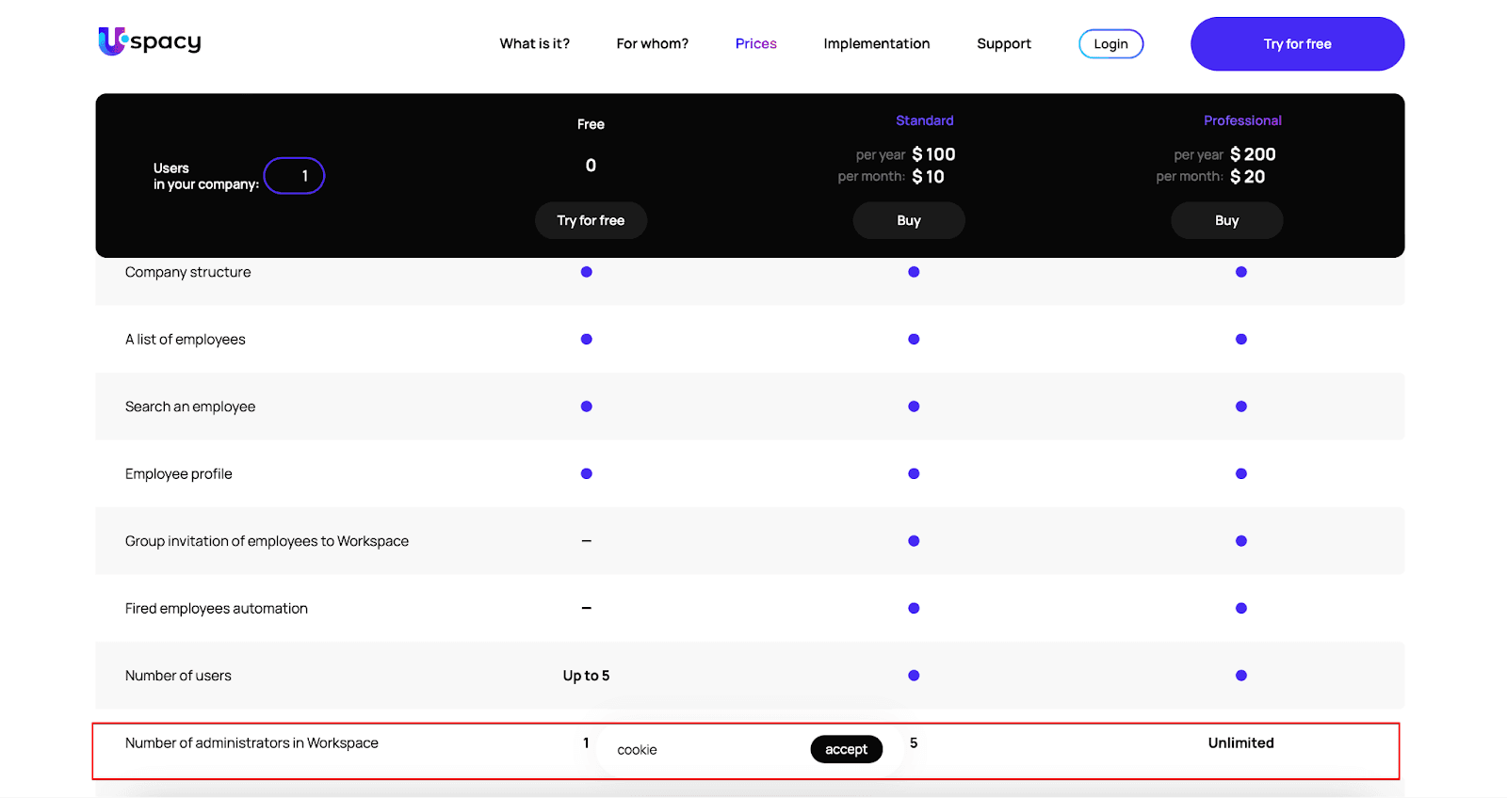Click the Free dot for Company structure

point(586,272)
